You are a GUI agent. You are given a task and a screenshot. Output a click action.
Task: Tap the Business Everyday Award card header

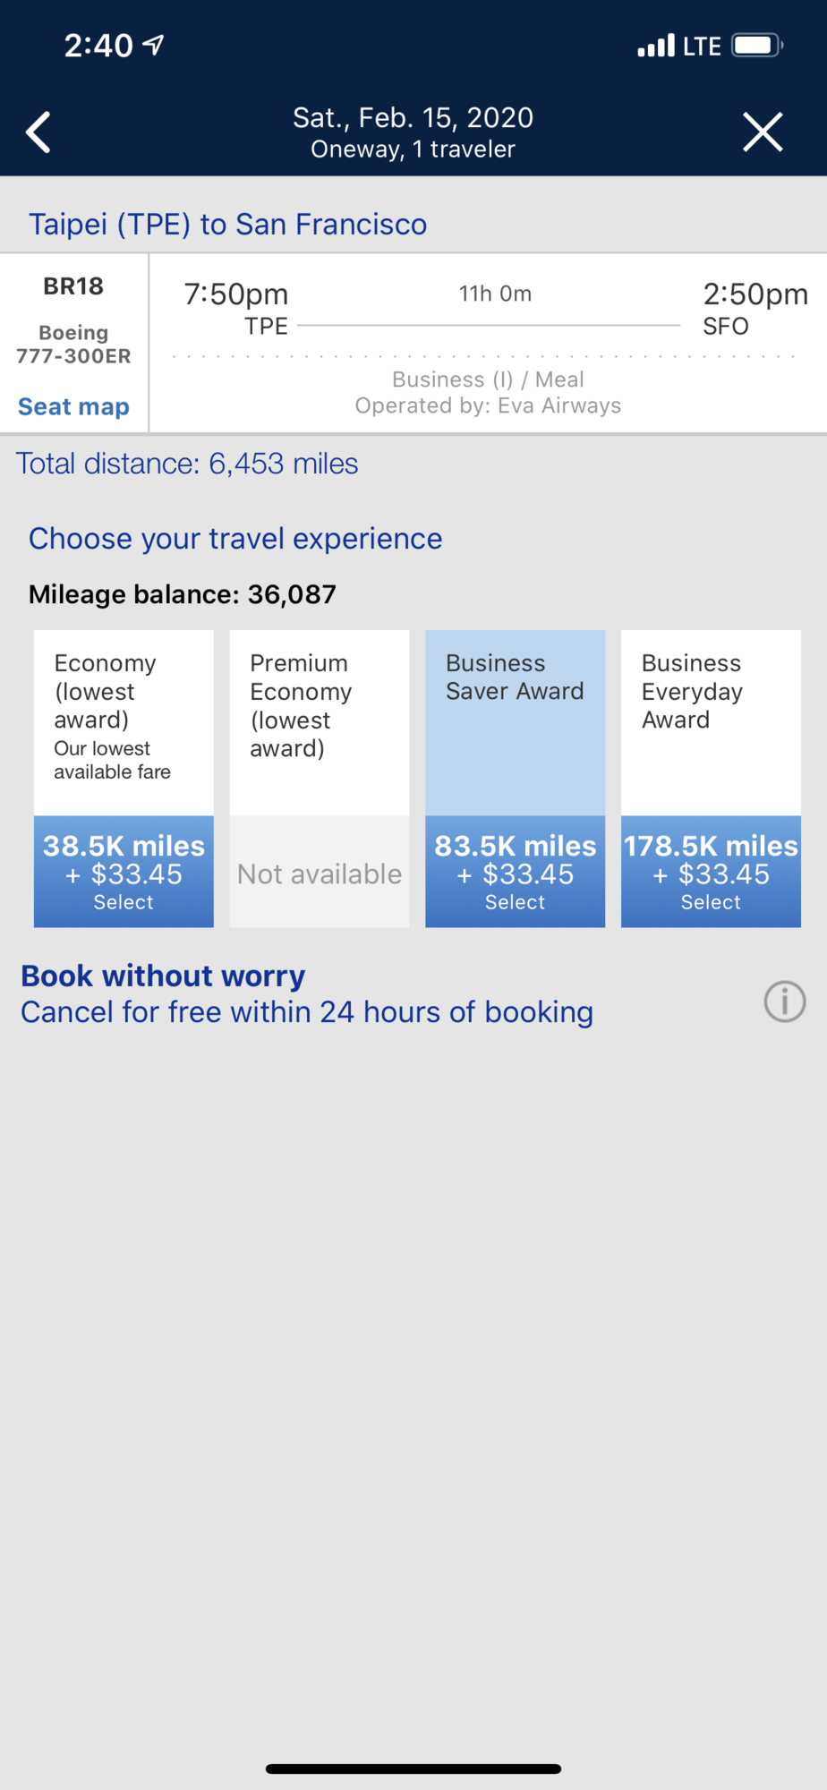(711, 723)
